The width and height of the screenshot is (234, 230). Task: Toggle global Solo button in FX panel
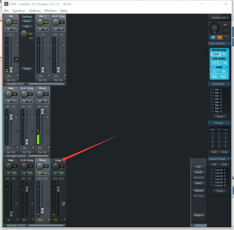pos(219,37)
